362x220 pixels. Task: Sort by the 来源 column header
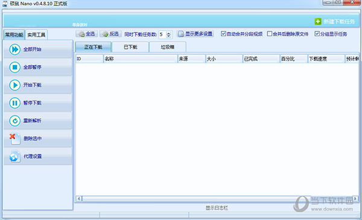tap(191, 59)
